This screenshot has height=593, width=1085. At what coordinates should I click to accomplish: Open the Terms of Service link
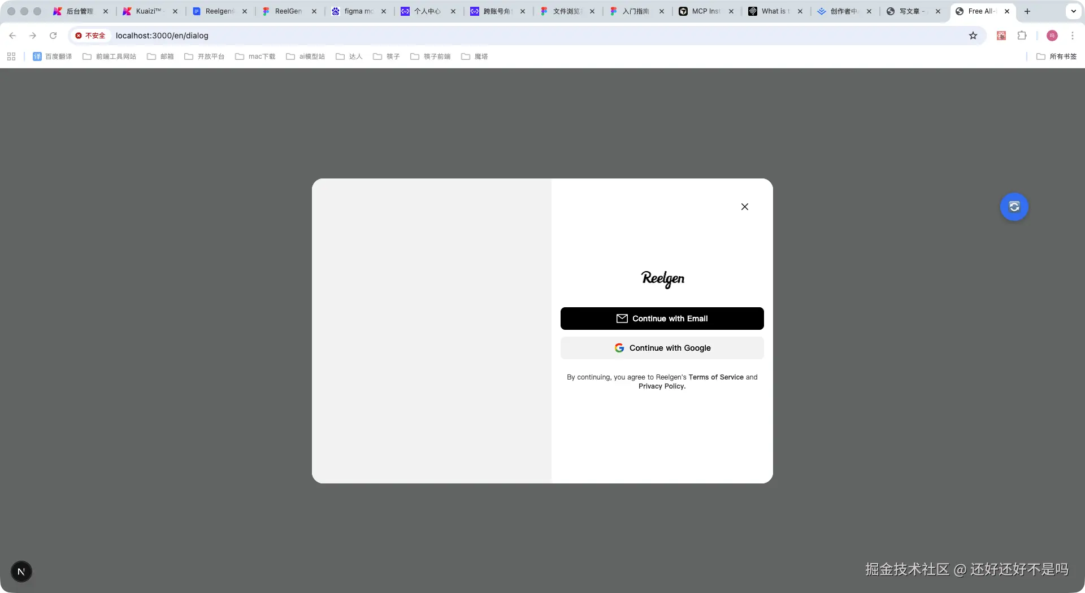coord(716,377)
